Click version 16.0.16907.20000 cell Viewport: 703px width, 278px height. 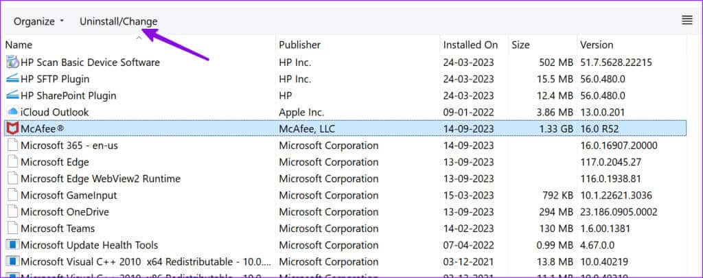[x=619, y=146]
